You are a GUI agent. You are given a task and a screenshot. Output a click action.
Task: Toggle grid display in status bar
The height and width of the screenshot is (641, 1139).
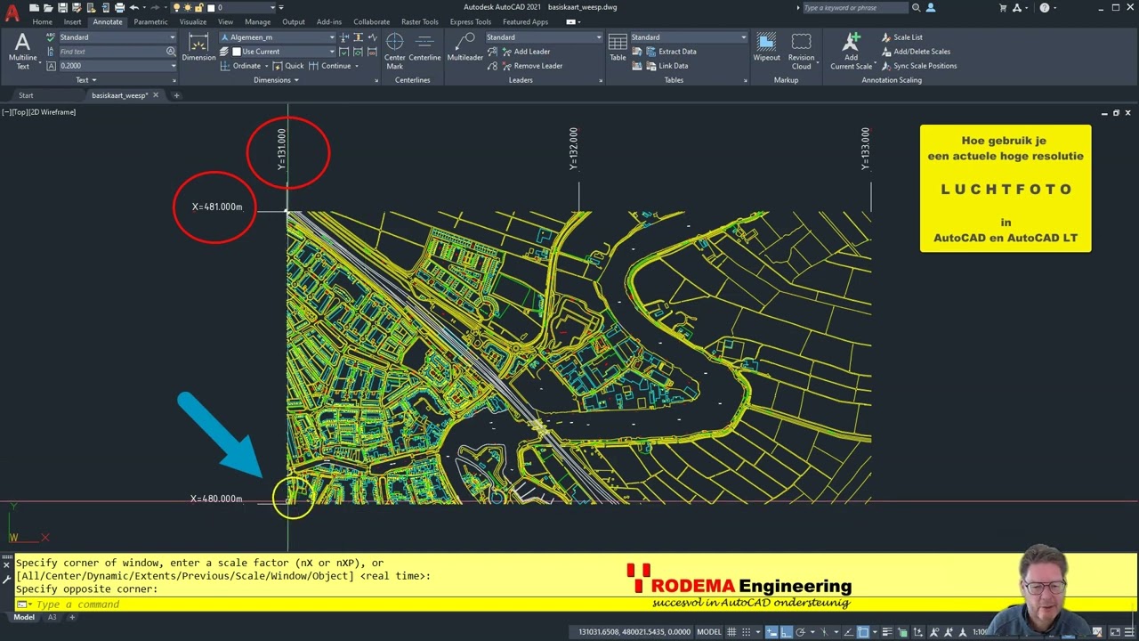click(x=731, y=632)
